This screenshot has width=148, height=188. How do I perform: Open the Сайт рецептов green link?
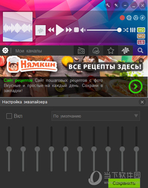point(18,80)
